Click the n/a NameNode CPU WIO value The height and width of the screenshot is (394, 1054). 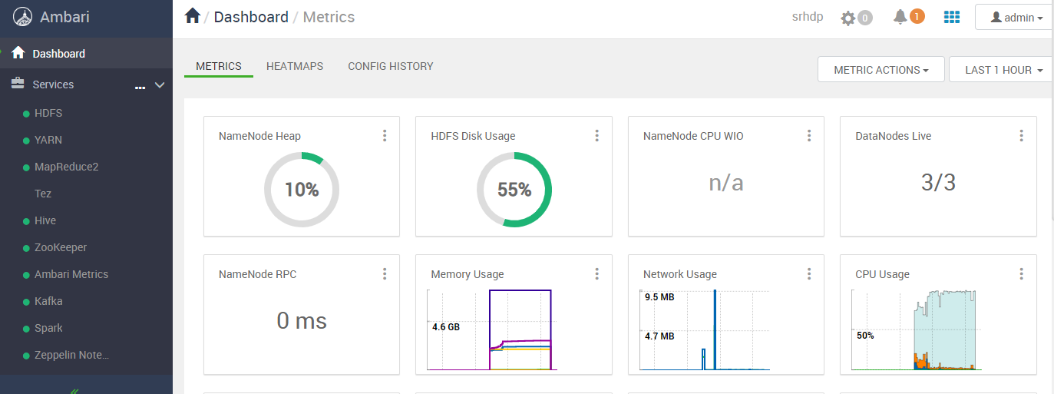pyautogui.click(x=726, y=183)
